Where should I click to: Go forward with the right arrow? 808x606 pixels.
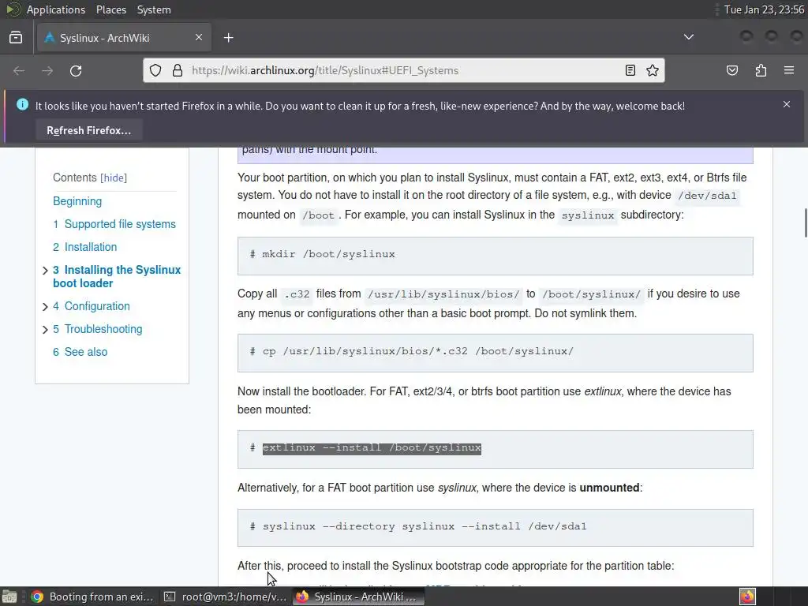(47, 70)
